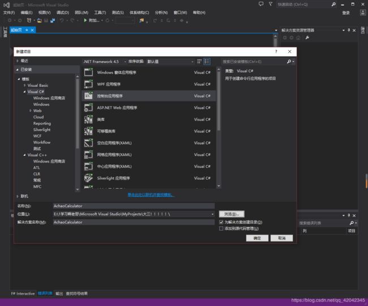This screenshot has height=306, width=368.
Task: Select Reporting in the Visual C# tree
Action: point(42,124)
